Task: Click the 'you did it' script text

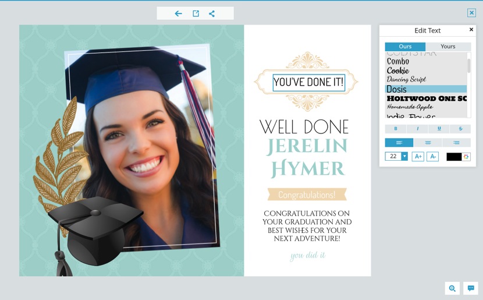Action: tap(308, 256)
